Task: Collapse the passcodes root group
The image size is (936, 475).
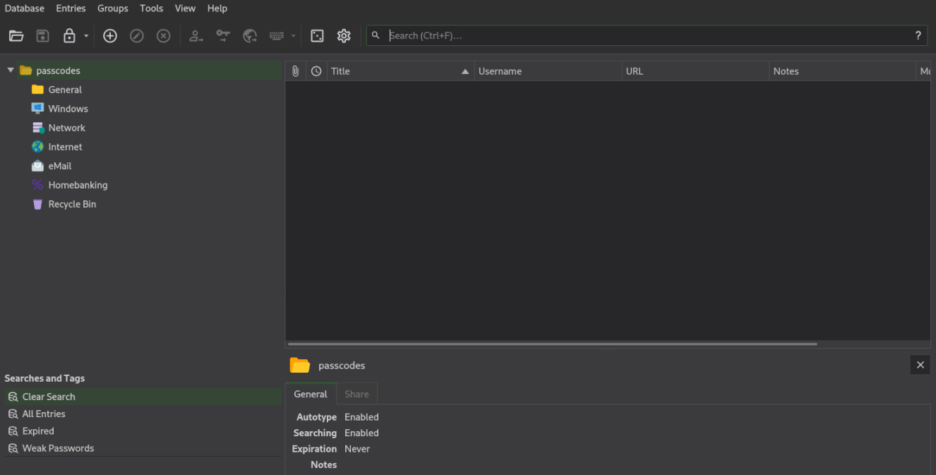Action: [x=11, y=71]
